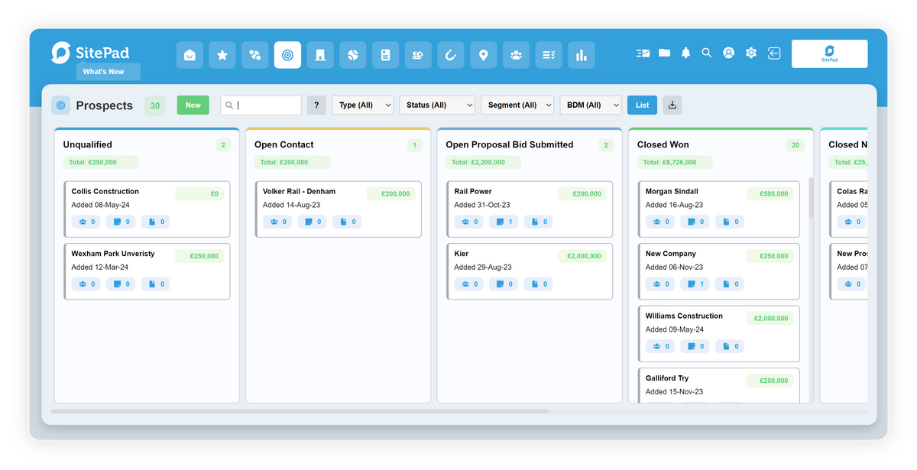This screenshot has height=470, width=917.
Task: Open the map location pin icon
Action: tap(483, 55)
